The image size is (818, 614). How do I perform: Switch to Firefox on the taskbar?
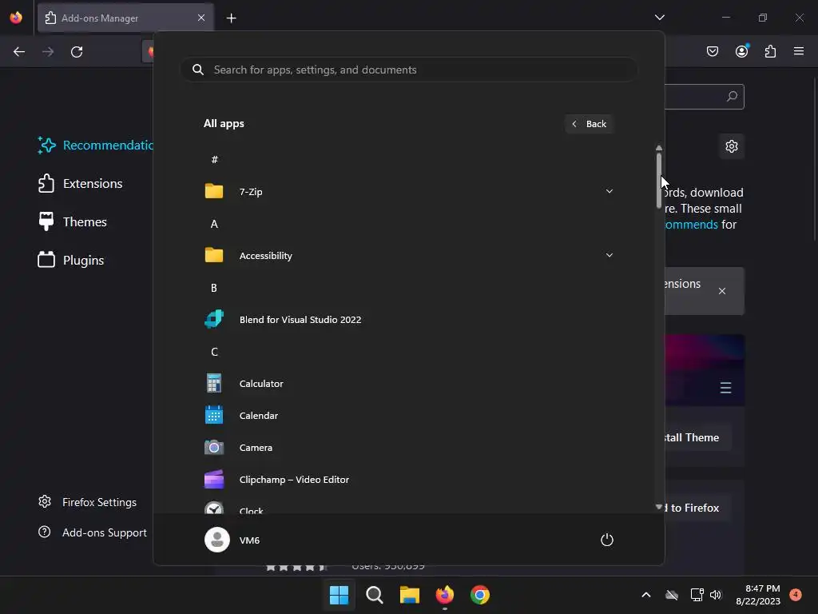(x=444, y=595)
